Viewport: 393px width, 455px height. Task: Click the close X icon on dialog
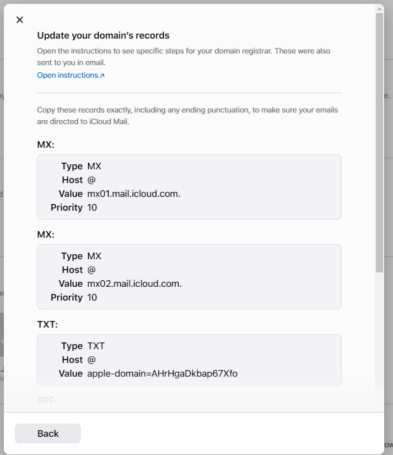[19, 19]
